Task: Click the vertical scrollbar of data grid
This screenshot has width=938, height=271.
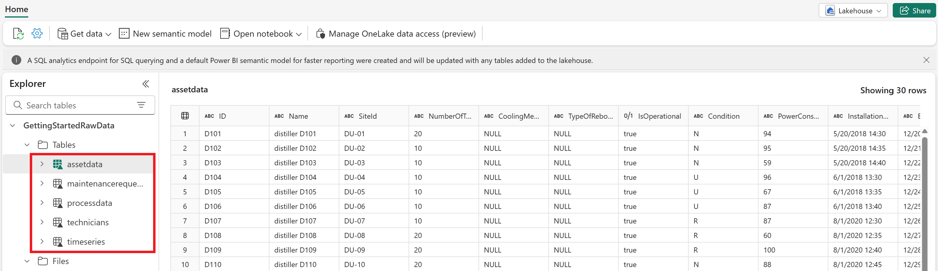Action: coord(925,203)
